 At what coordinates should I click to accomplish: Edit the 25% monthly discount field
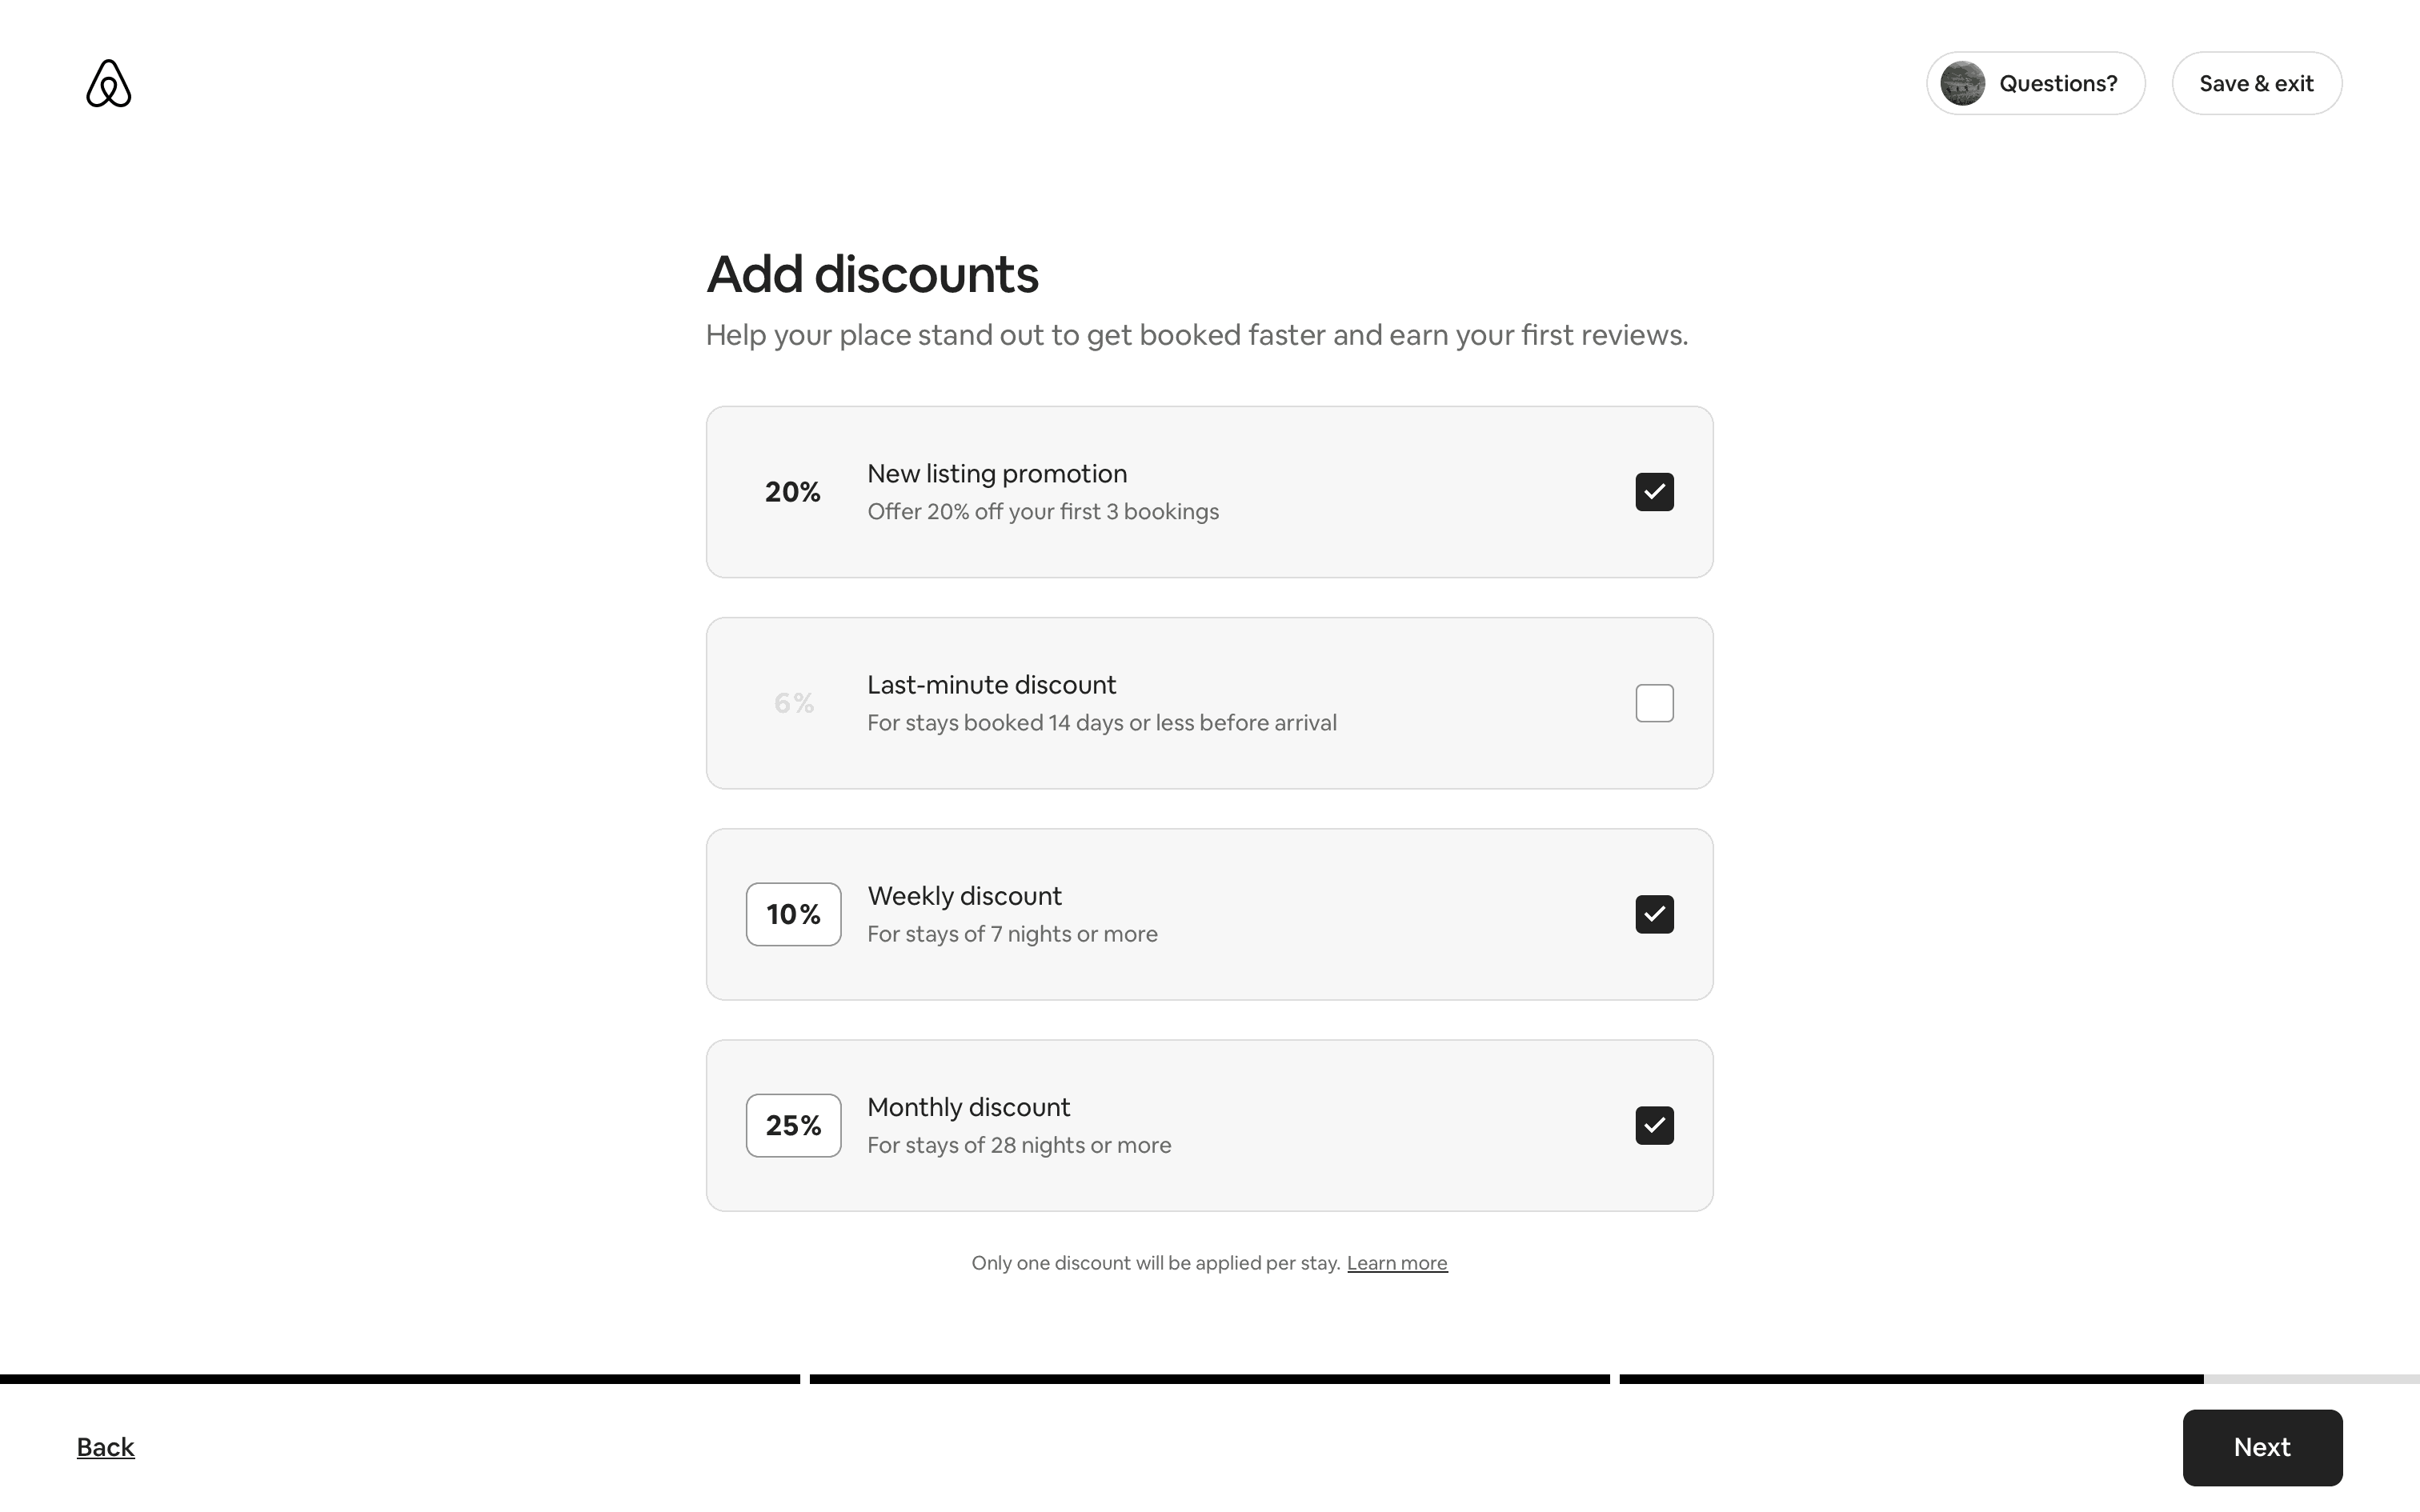[793, 1125]
